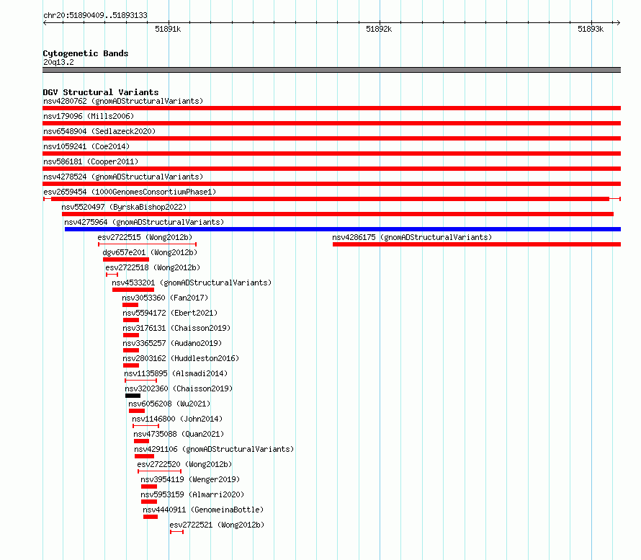Click the nsv1059241 (Coe2014) label
This screenshot has width=641, height=560.
tap(86, 146)
